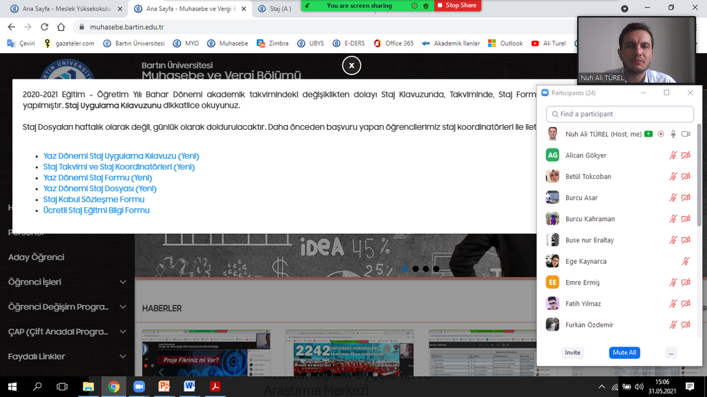This screenshot has width=707, height=397.
Task: Open Akademik İlanlar bookmark
Action: pyautogui.click(x=451, y=43)
